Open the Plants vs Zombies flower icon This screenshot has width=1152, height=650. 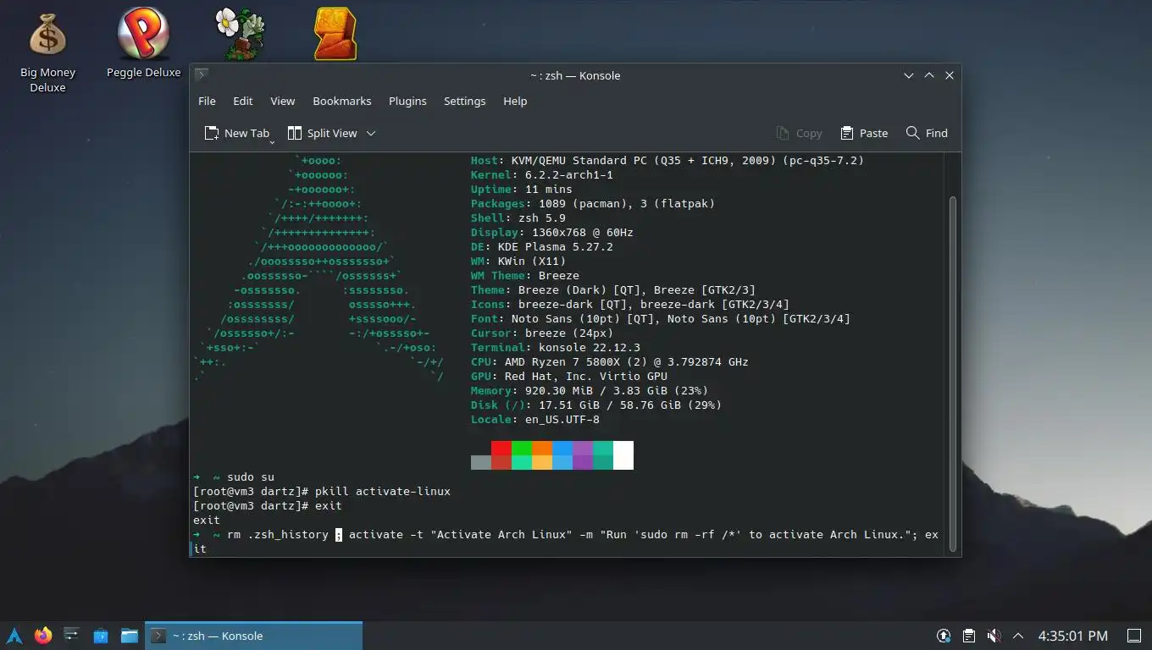[241, 34]
